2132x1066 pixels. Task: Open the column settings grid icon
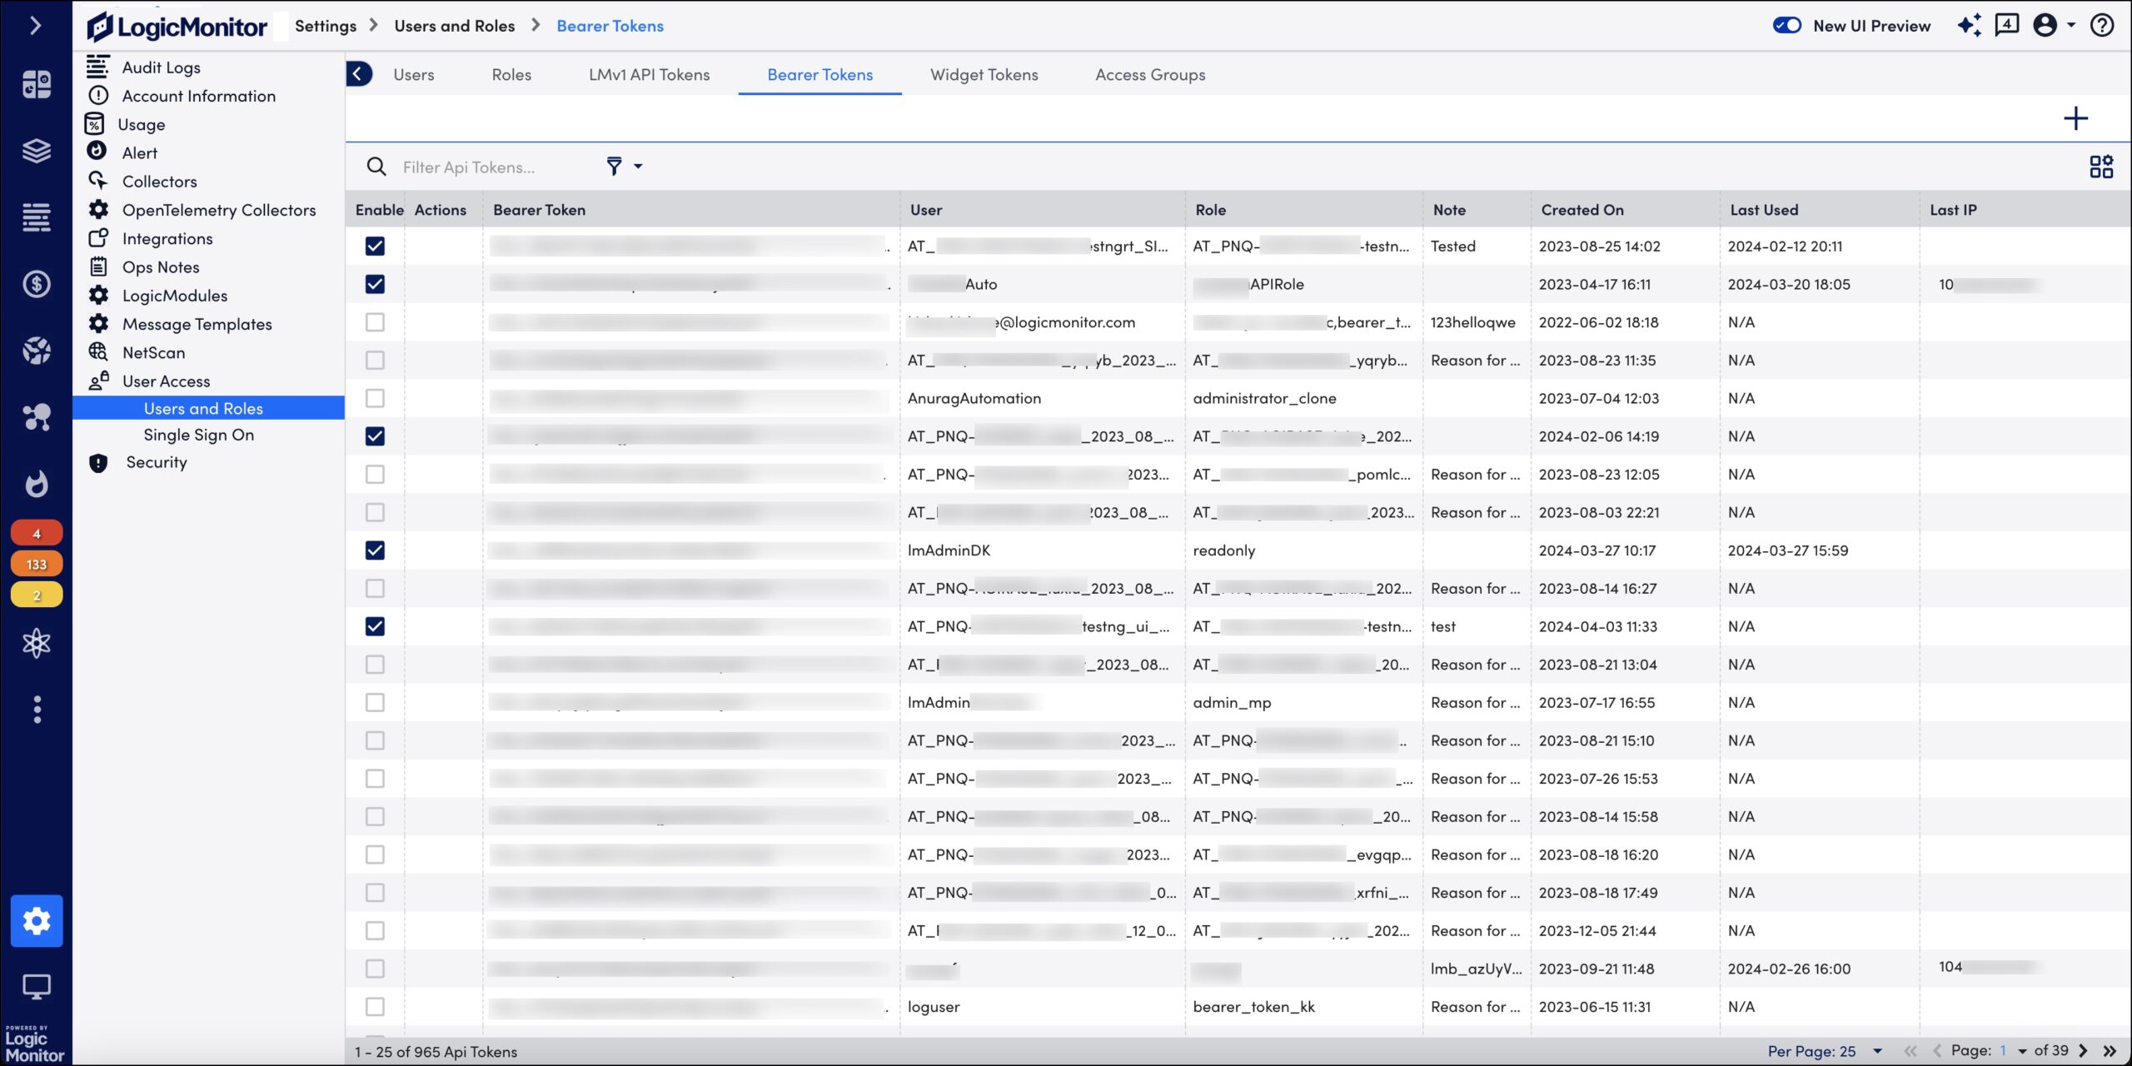[x=2100, y=167]
